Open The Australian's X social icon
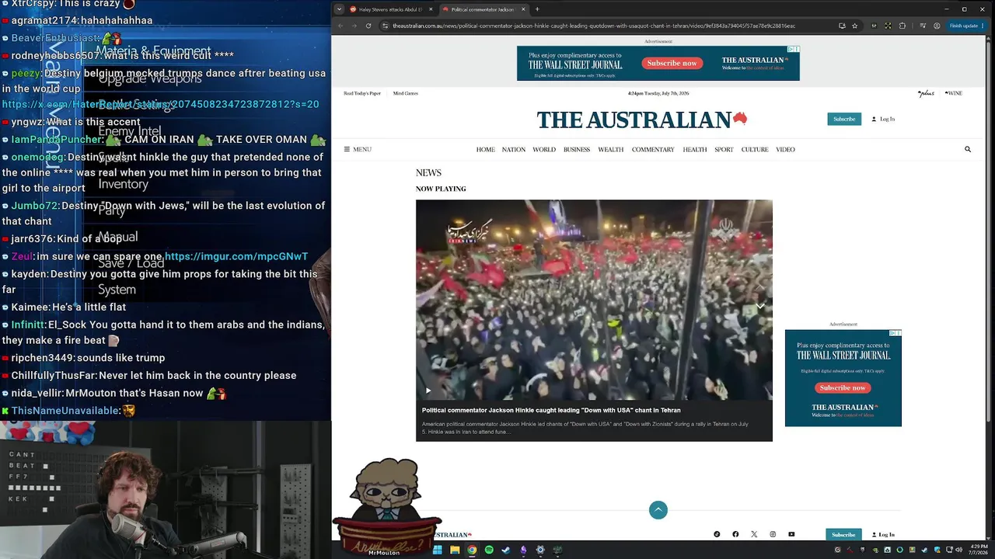 pyautogui.click(x=754, y=534)
